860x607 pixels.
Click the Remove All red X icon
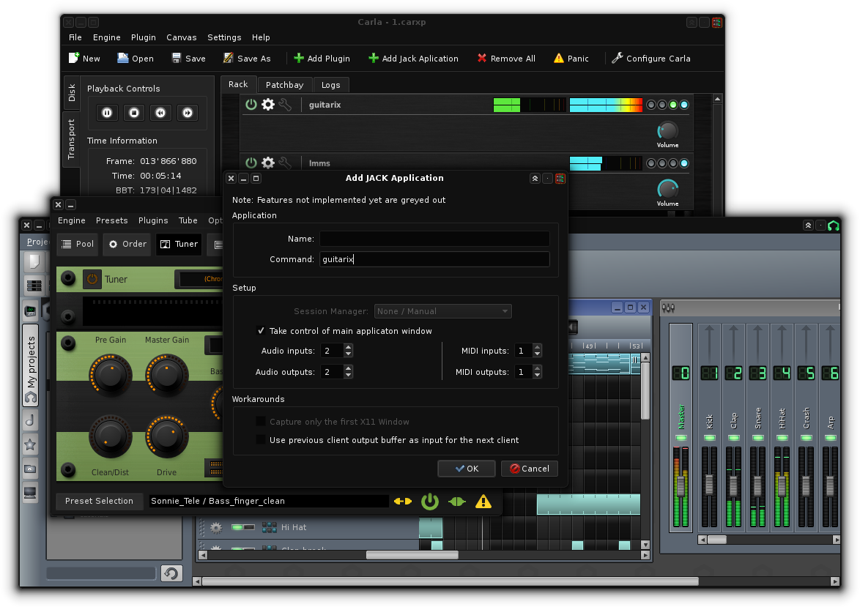click(x=482, y=59)
